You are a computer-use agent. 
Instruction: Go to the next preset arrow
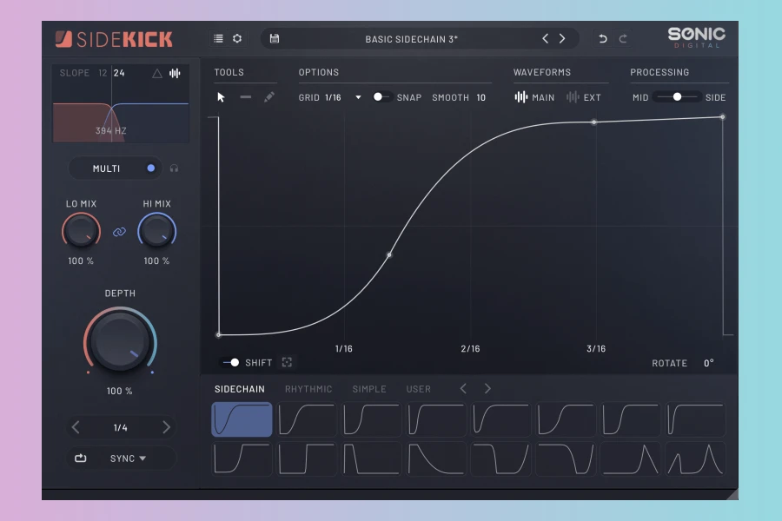[562, 38]
